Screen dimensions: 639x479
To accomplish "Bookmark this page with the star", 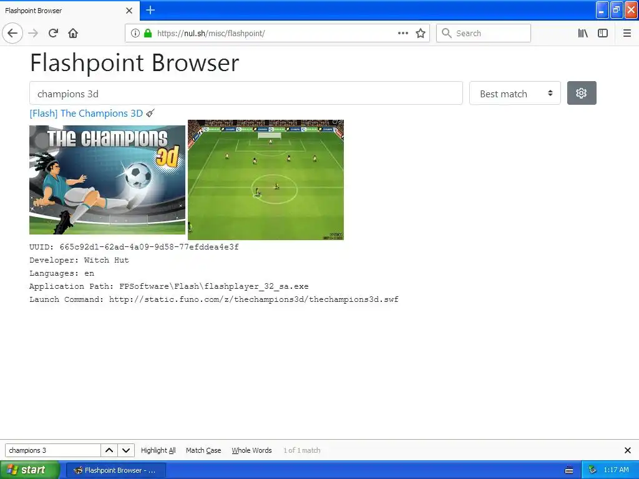I will tap(421, 33).
